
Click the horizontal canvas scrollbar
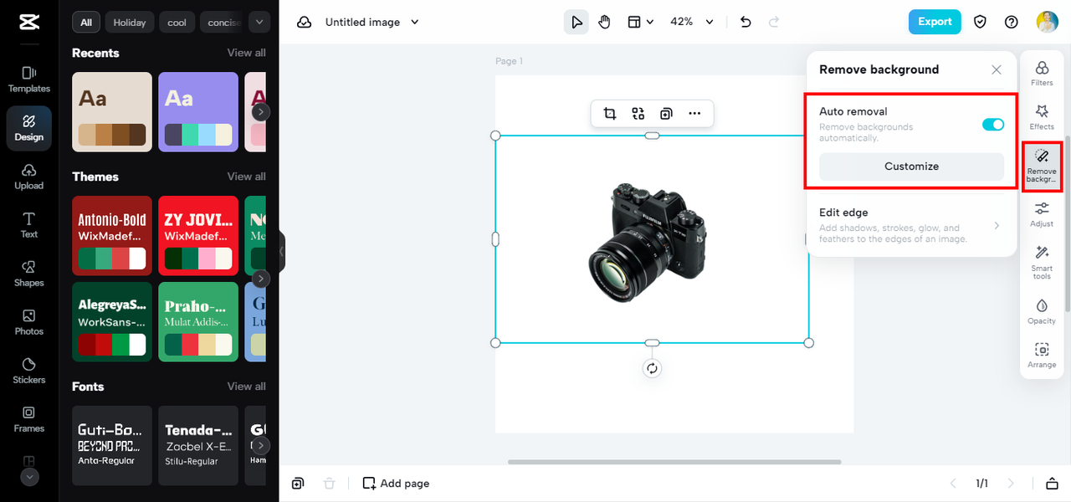click(x=674, y=462)
